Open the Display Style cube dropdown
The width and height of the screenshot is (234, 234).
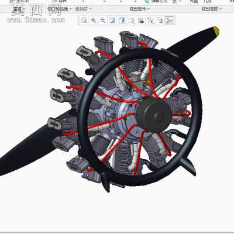[122, 20]
